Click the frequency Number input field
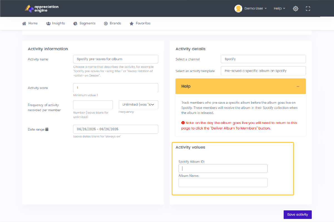This screenshot has width=334, height=222. pyautogui.click(x=93, y=105)
